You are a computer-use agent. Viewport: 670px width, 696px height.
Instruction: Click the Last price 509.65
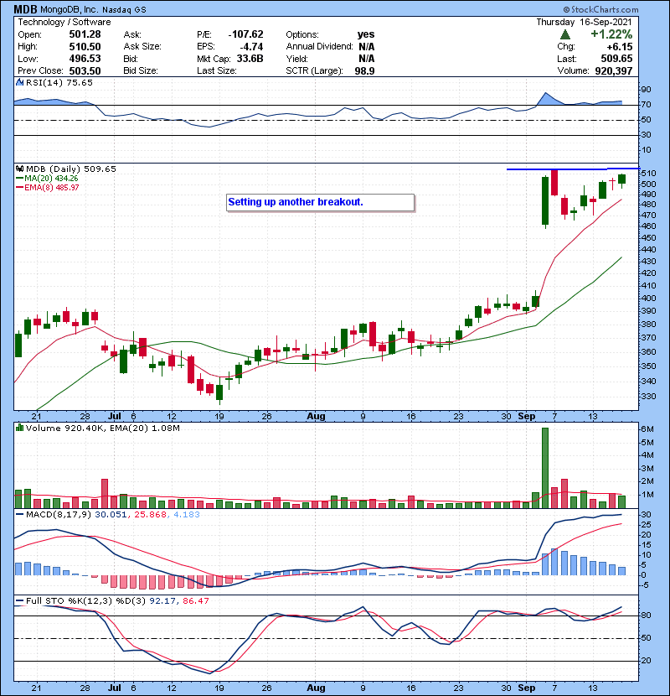click(x=616, y=59)
